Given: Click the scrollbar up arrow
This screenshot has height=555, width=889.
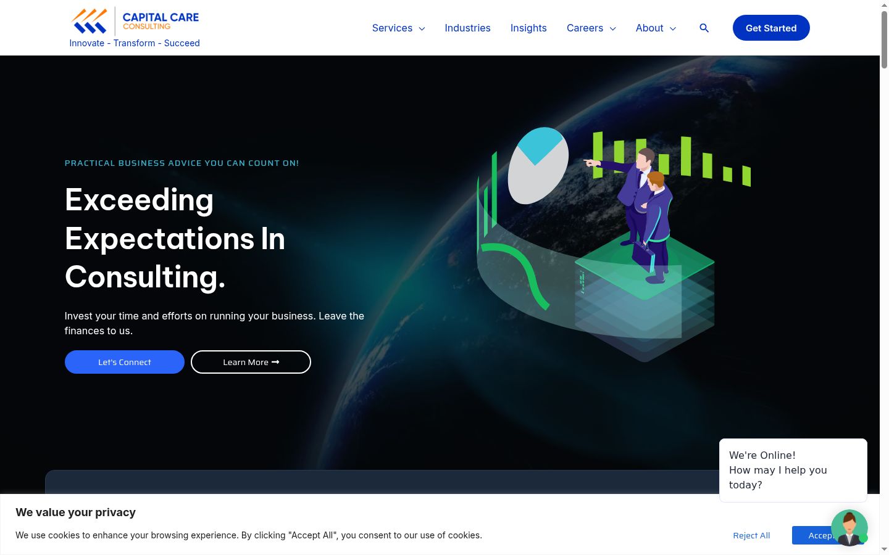Looking at the screenshot, I should coord(884,4).
